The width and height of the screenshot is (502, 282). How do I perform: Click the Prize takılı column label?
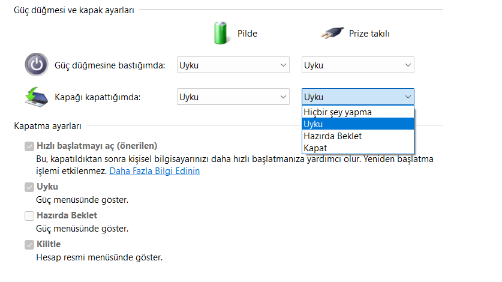pyautogui.click(x=369, y=34)
